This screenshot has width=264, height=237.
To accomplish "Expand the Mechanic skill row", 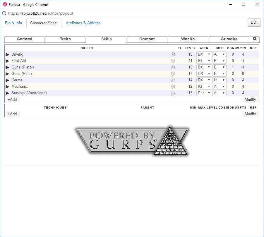I will (x=7, y=87).
